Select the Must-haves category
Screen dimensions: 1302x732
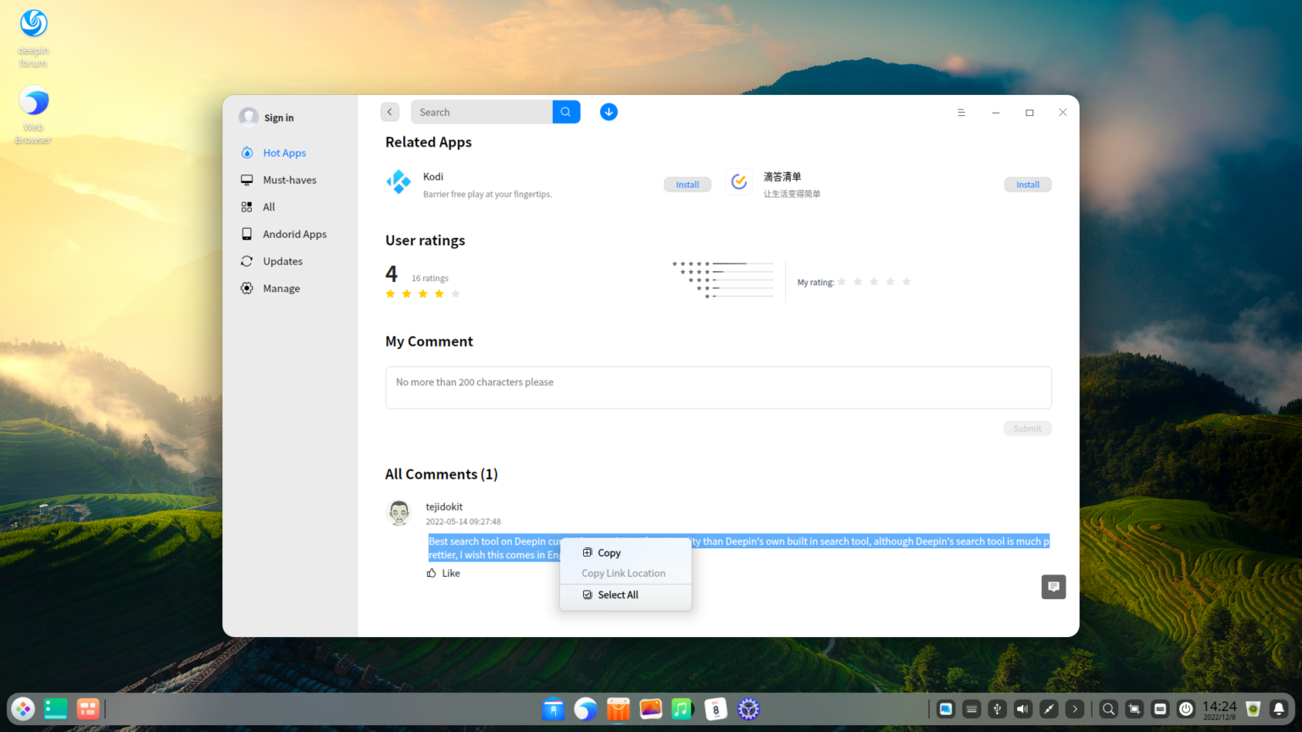point(291,180)
